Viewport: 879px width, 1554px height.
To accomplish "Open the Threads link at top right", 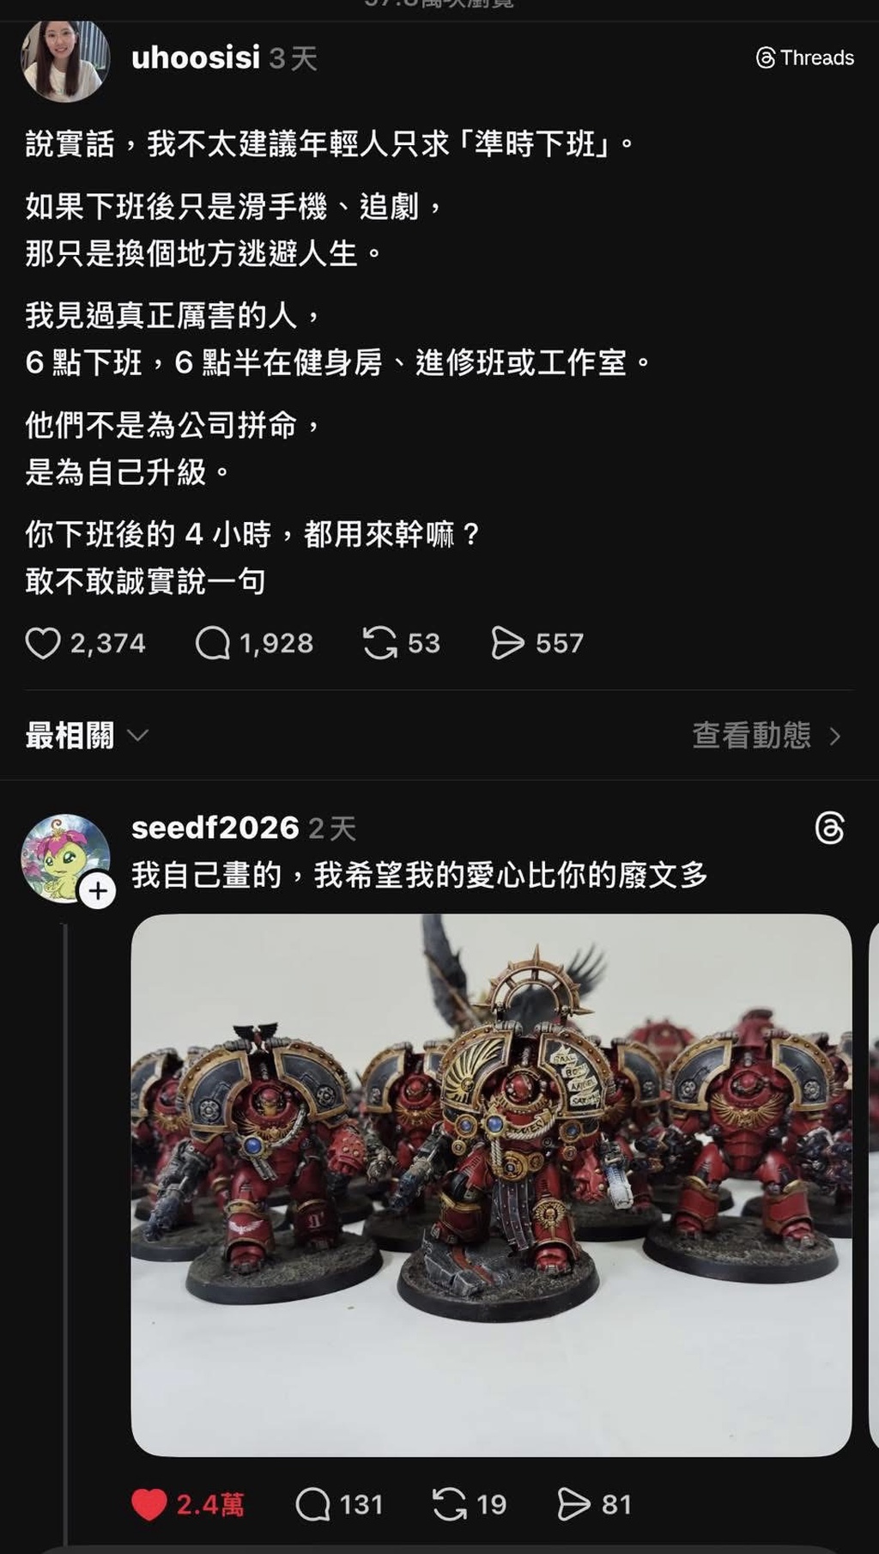I will [x=805, y=58].
